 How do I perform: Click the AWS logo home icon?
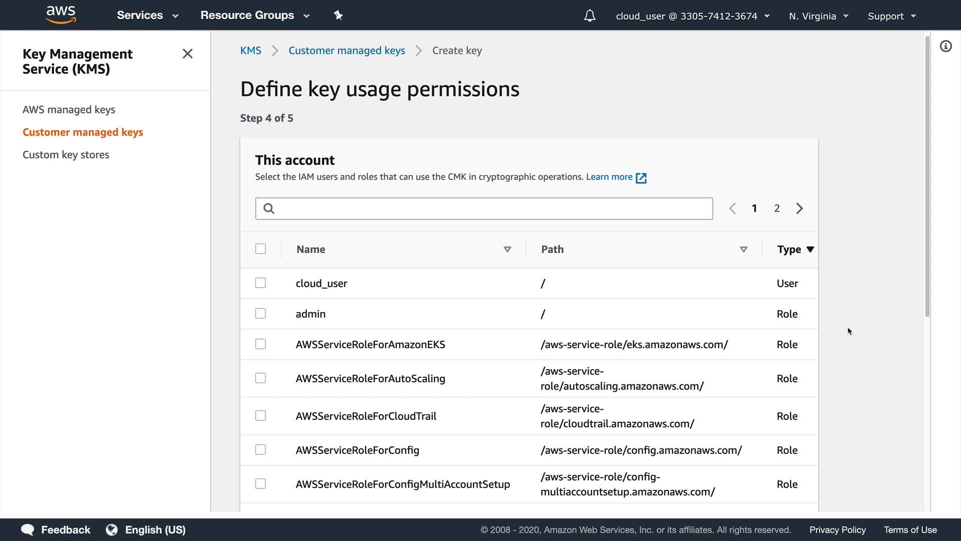click(61, 15)
